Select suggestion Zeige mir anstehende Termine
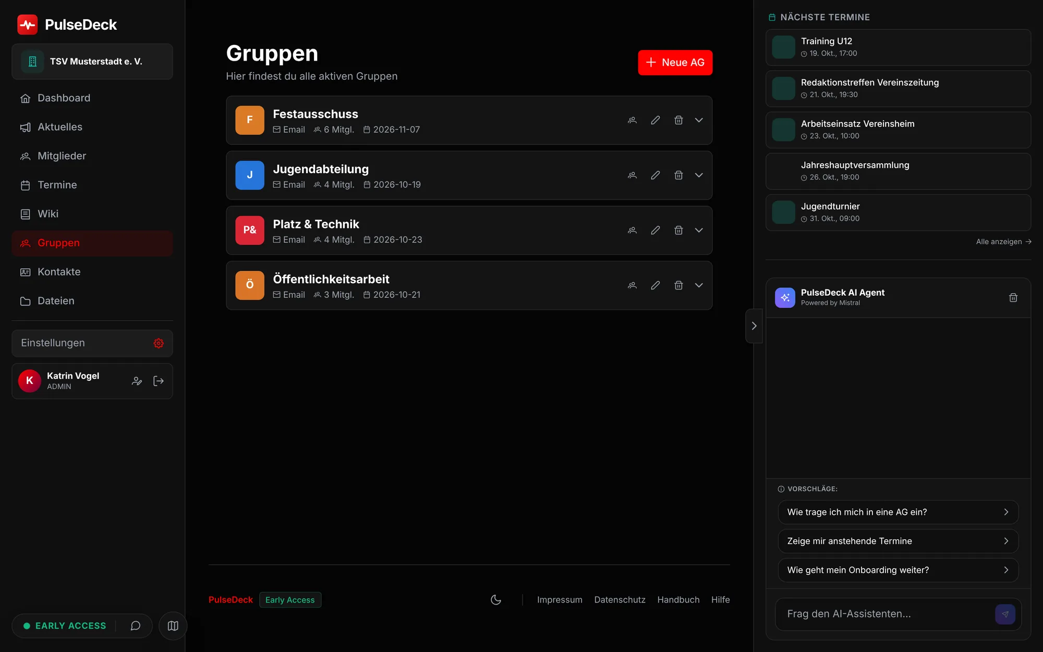The height and width of the screenshot is (652, 1043). coord(898,541)
